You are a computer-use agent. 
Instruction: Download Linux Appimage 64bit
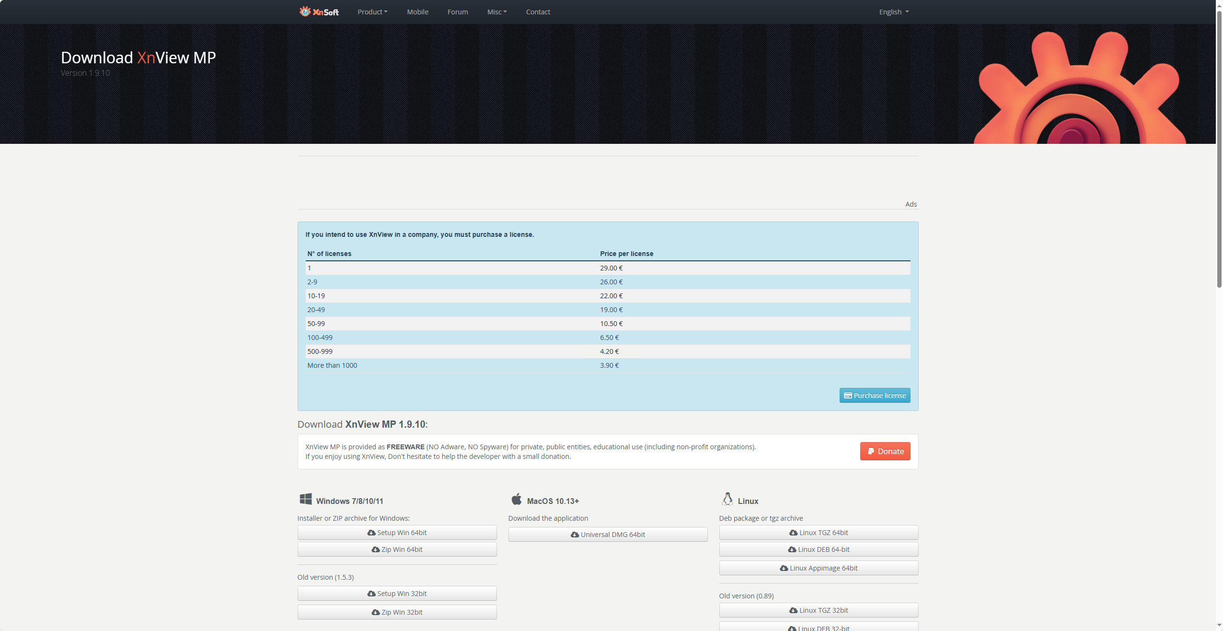[819, 568]
